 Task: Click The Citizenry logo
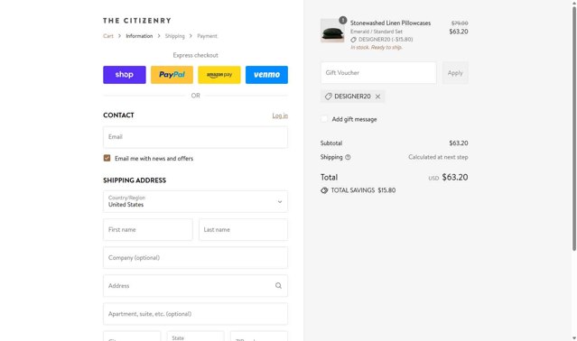click(x=137, y=21)
